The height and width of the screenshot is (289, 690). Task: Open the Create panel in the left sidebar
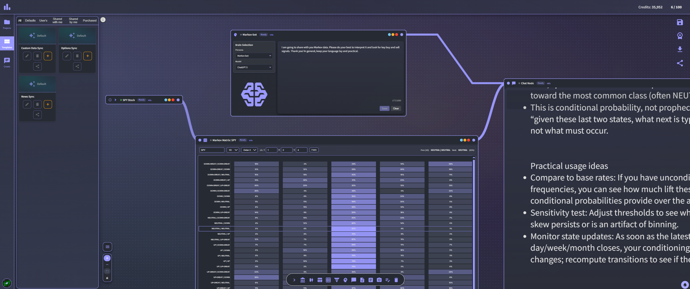tap(7, 62)
